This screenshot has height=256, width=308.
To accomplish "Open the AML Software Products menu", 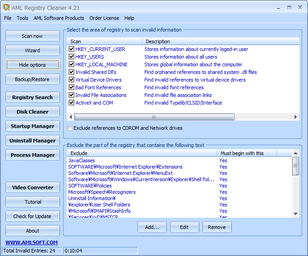I will tap(59, 18).
